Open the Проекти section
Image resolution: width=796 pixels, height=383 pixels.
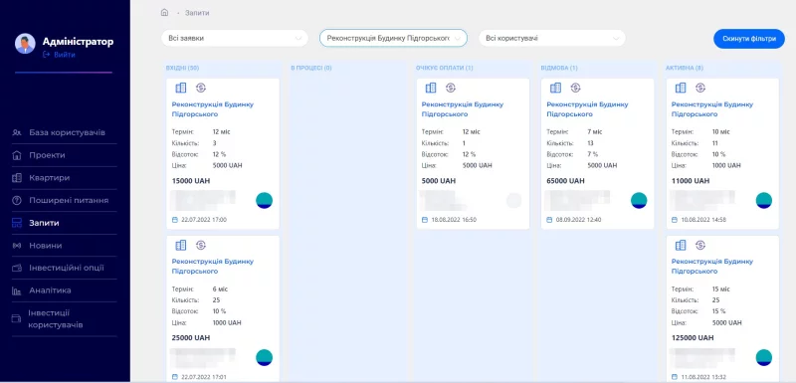pos(47,155)
